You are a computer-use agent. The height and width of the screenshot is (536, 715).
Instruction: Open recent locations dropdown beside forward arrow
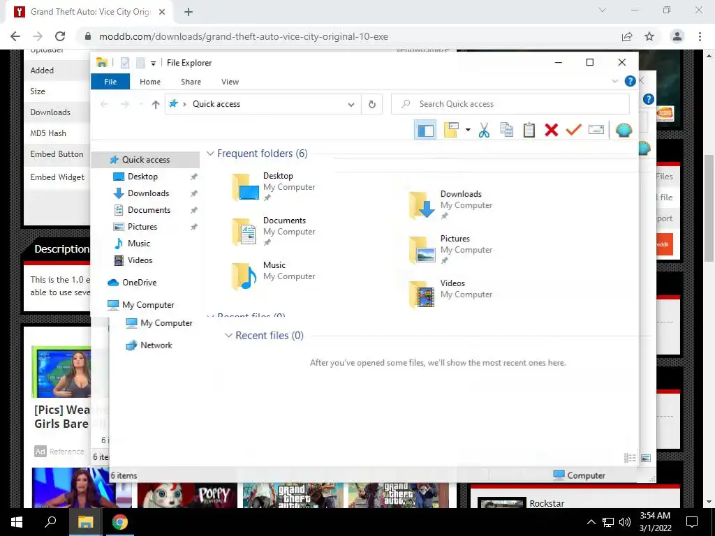pos(141,105)
